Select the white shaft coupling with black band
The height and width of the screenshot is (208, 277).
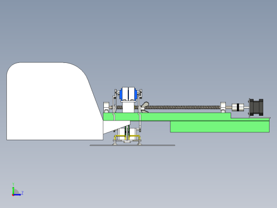point(238,107)
